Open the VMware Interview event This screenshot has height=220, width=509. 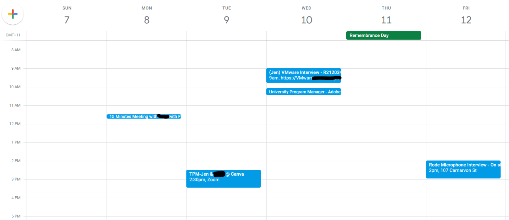(x=303, y=75)
